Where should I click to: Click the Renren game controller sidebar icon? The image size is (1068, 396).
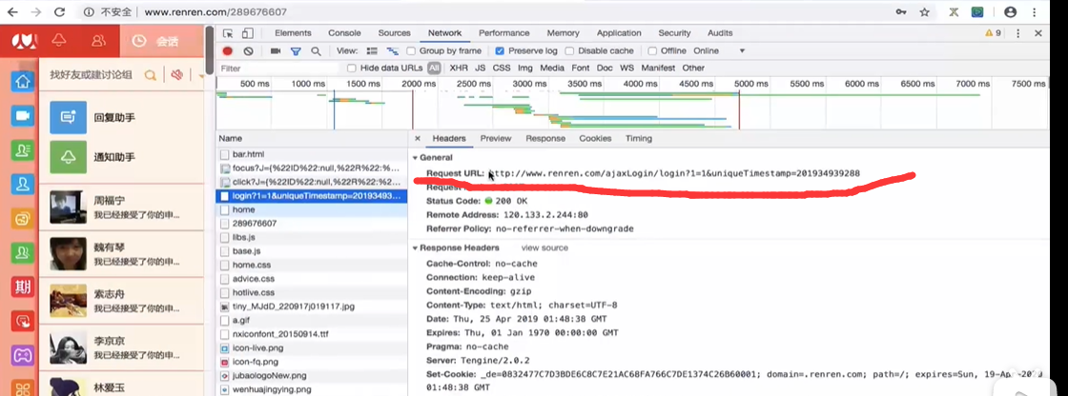23,354
